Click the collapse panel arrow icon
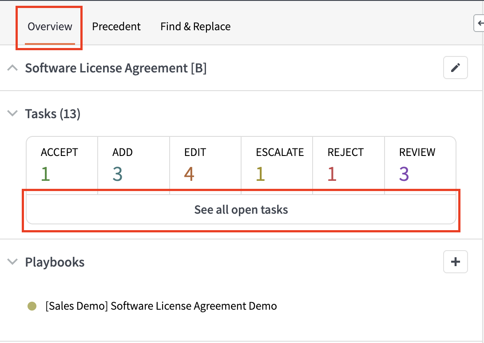 (x=480, y=23)
